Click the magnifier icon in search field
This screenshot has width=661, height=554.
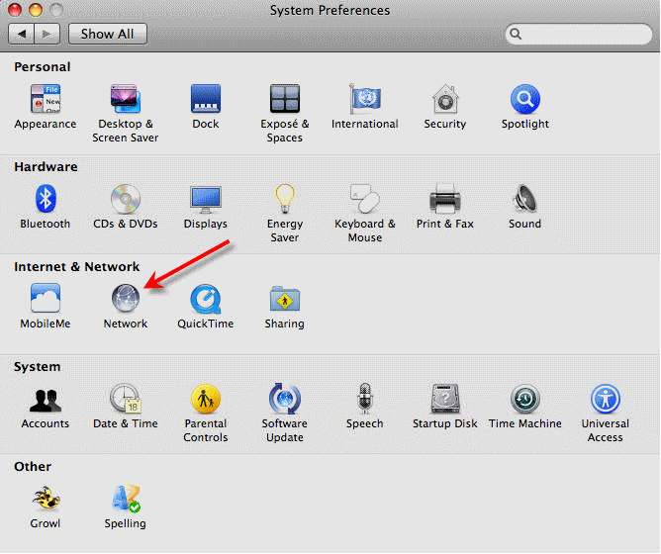pos(516,34)
